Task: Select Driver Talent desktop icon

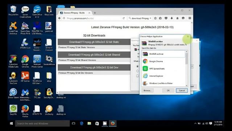Action: click(x=13, y=94)
